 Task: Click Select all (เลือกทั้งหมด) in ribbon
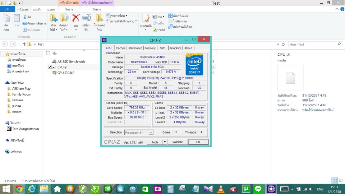pyautogui.click(x=178, y=16)
